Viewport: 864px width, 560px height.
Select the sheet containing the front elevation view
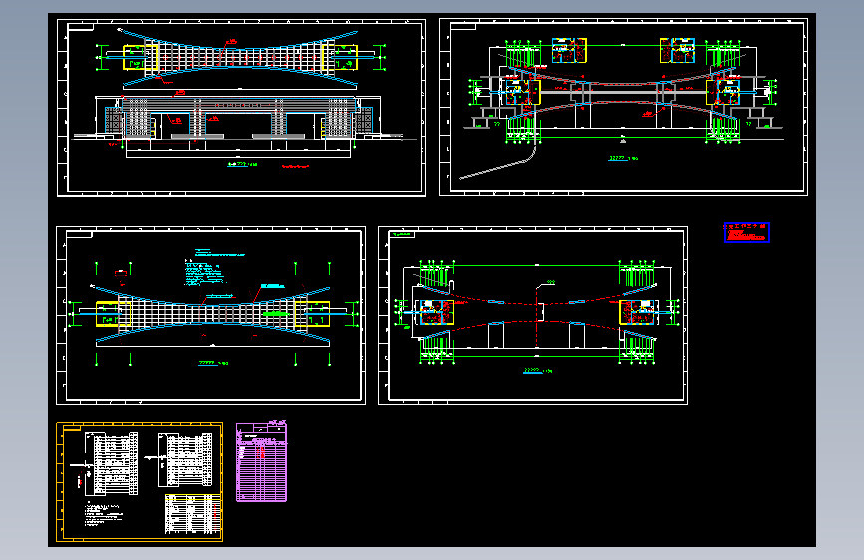click(x=241, y=108)
